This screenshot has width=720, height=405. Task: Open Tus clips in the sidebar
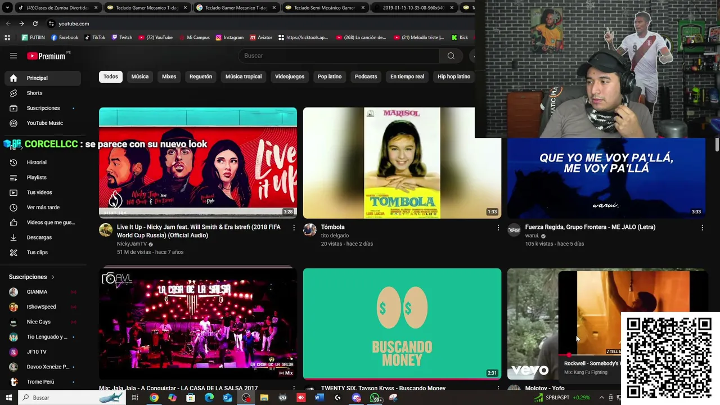click(43, 253)
